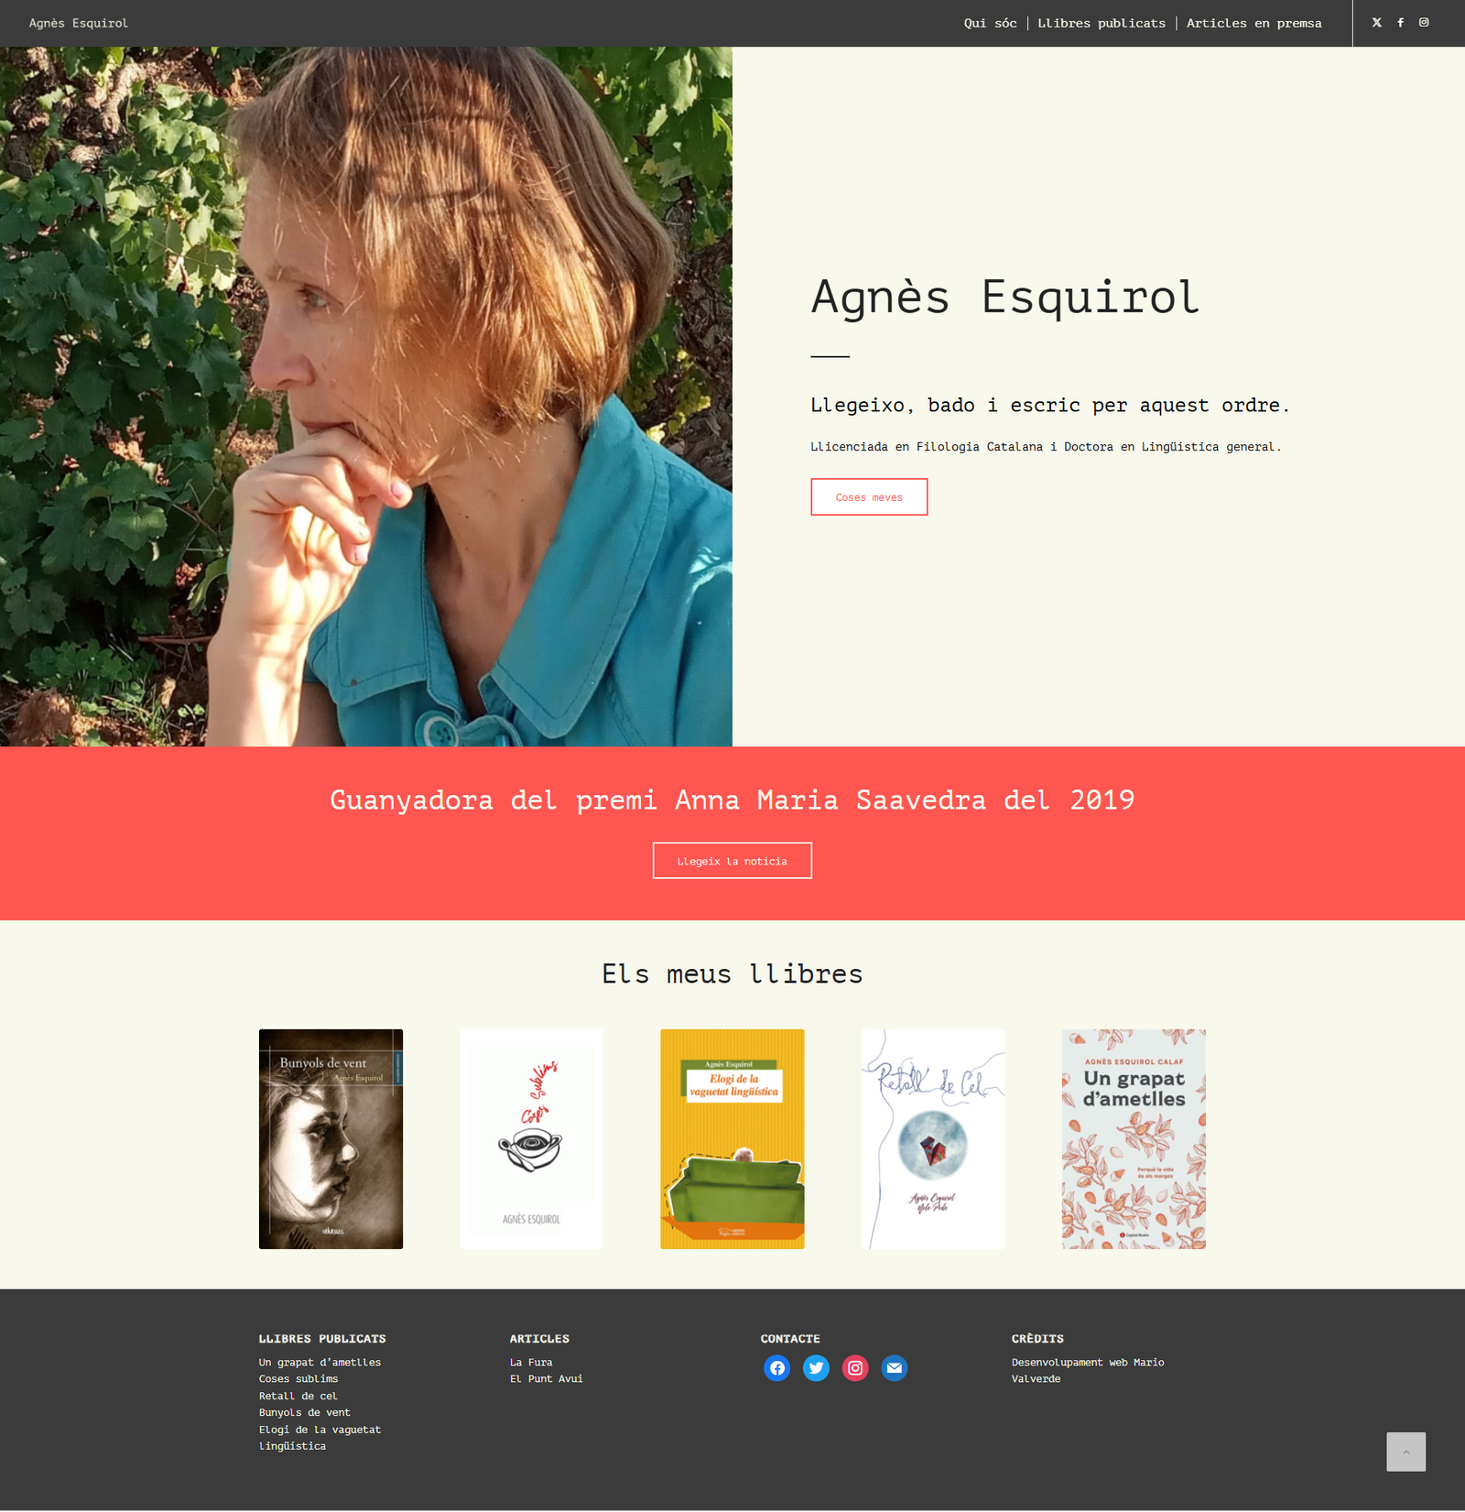Click the scroll-to-top arrow button
This screenshot has width=1465, height=1512.
(1405, 1452)
